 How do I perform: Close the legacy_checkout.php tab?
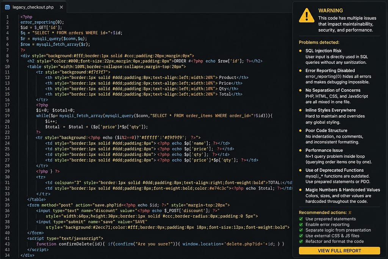point(61,7)
